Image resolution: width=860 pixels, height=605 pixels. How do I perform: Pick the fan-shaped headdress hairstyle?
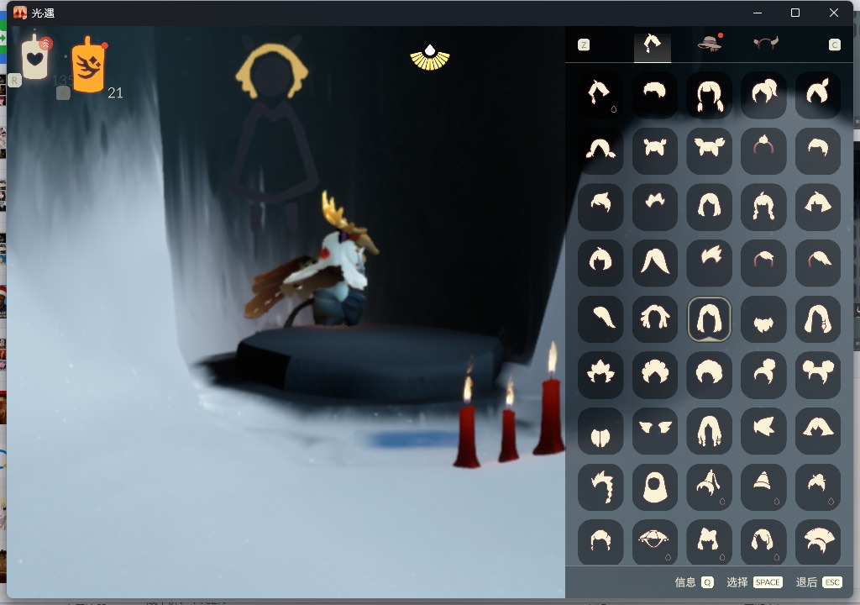pos(817,541)
